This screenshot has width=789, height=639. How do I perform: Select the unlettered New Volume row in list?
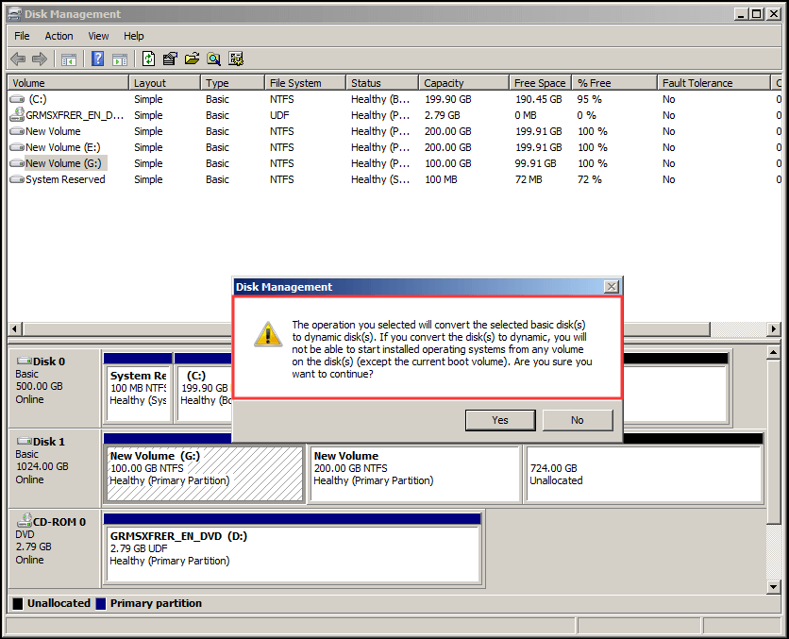(x=394, y=131)
